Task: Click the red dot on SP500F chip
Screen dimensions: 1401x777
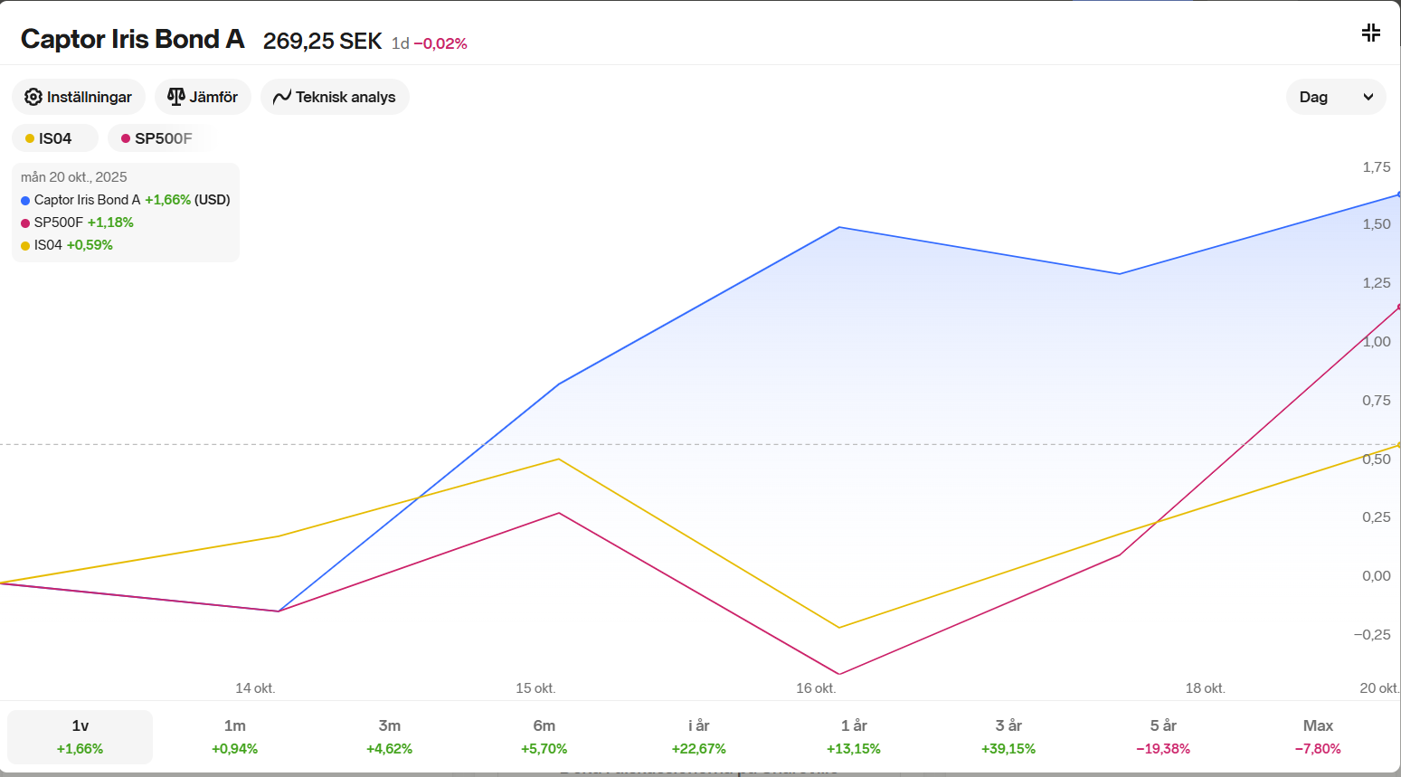Action: 126,138
